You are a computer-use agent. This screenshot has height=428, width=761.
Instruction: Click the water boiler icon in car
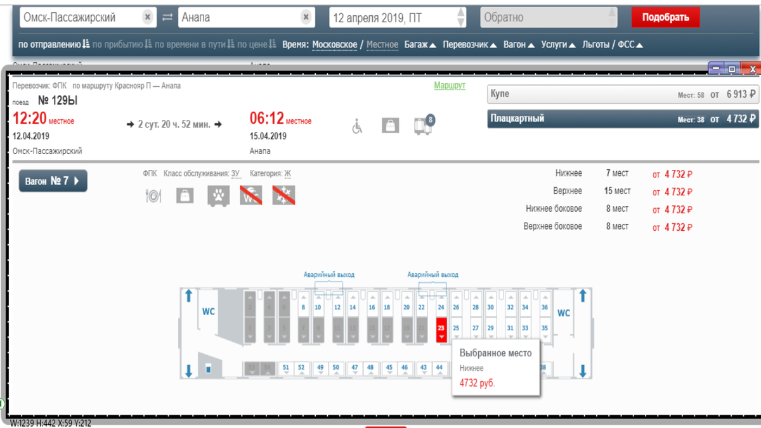tap(209, 367)
